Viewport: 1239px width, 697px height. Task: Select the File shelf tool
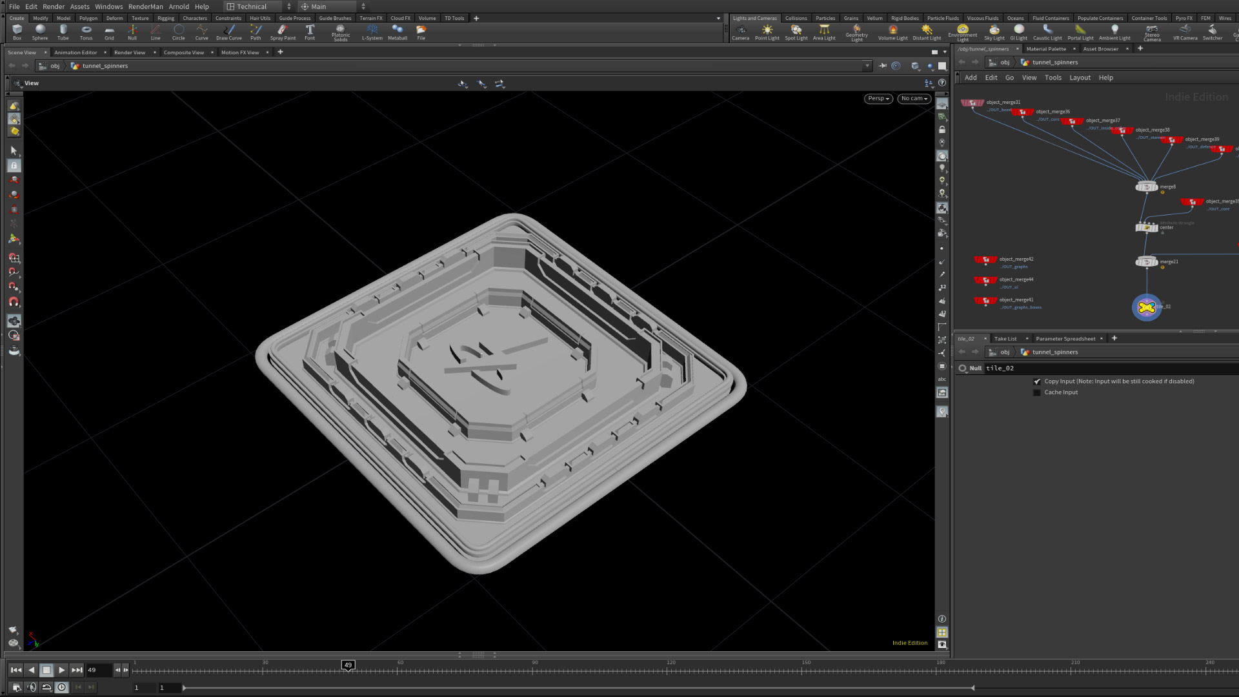[421, 33]
